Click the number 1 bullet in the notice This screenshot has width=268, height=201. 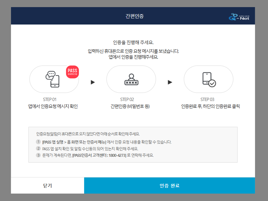(38, 142)
